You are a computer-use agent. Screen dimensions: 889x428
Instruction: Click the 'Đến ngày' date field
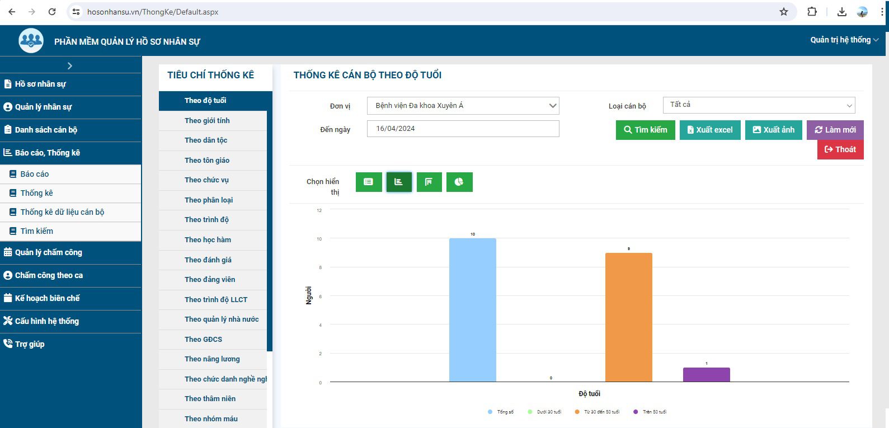tap(463, 129)
